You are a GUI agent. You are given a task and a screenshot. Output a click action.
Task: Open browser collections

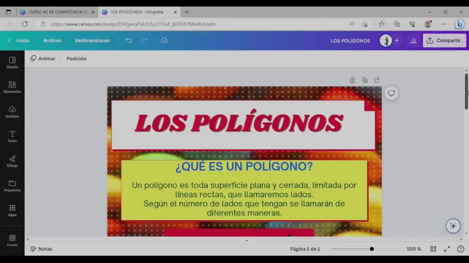coord(397,24)
